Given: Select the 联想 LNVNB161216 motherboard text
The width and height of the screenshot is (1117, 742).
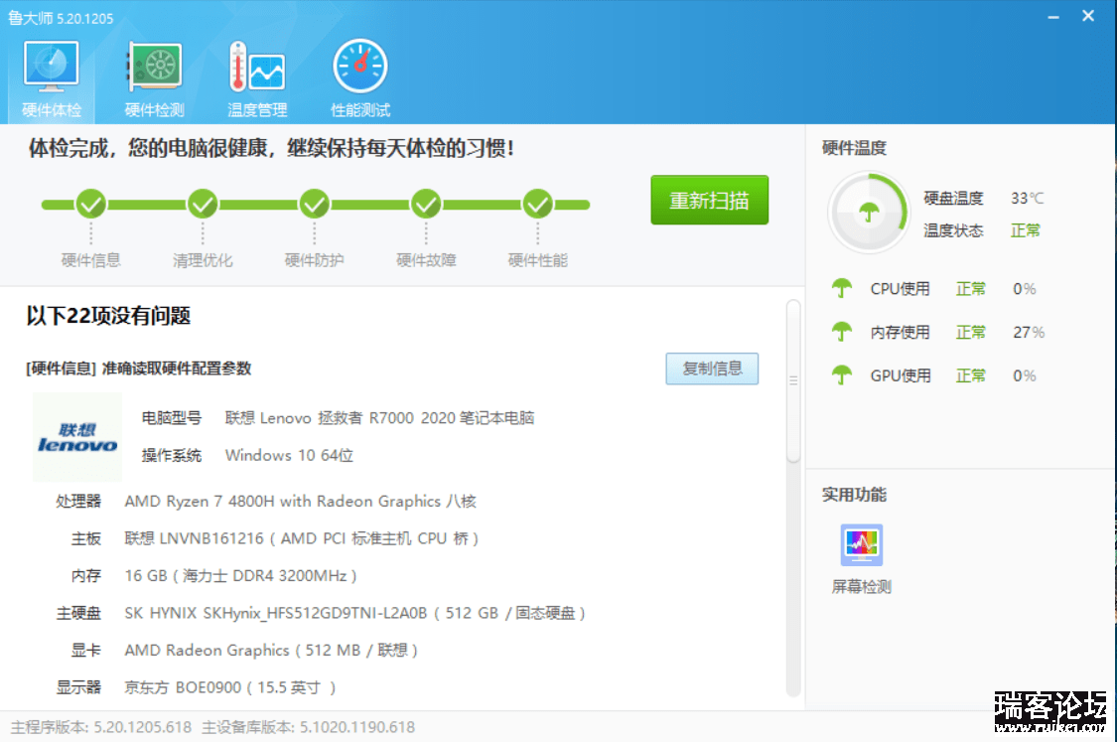Looking at the screenshot, I should tap(302, 538).
